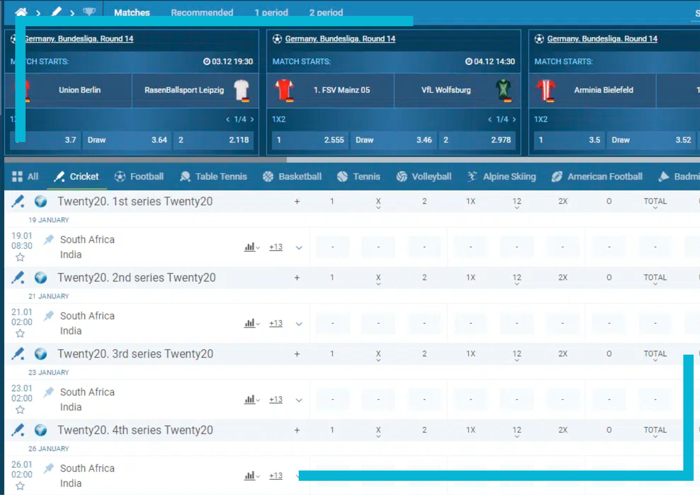
Task: Open Bundesliga Round 14 link above Mainz match
Action: click(x=340, y=39)
